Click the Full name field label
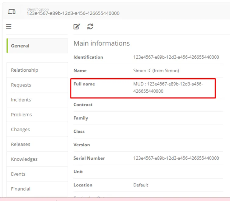The height and width of the screenshot is (201, 230). point(84,84)
